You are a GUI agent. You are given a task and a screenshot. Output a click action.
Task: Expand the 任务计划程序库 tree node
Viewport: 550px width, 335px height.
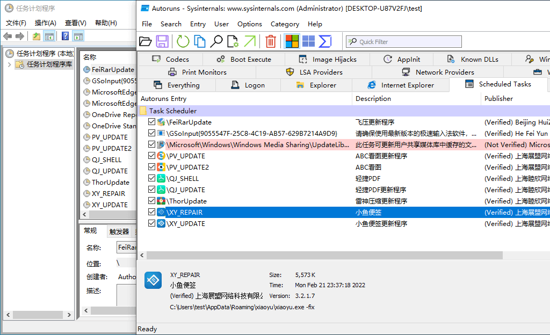pos(10,64)
